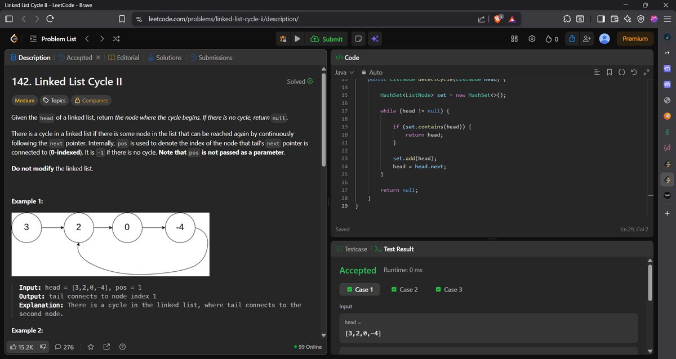The height and width of the screenshot is (359, 676).
Task: Format code with align icon
Action: [x=598, y=72]
